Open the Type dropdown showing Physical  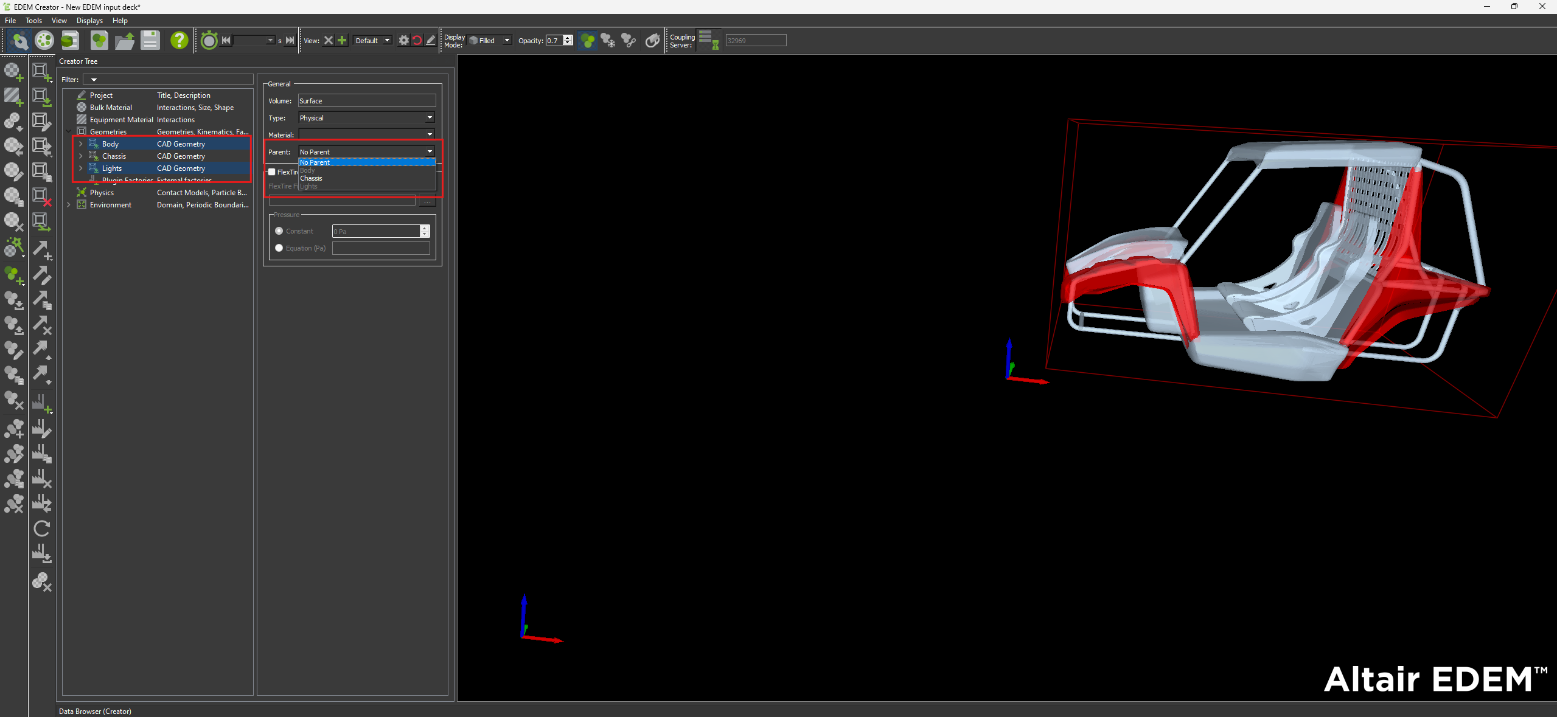[367, 118]
